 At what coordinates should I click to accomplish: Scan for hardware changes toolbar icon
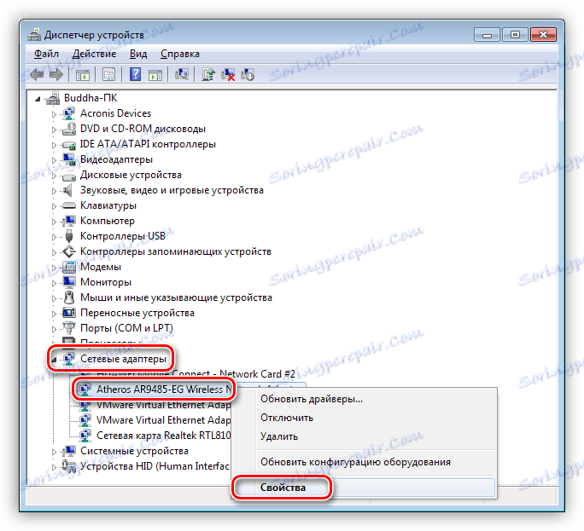[x=182, y=74]
